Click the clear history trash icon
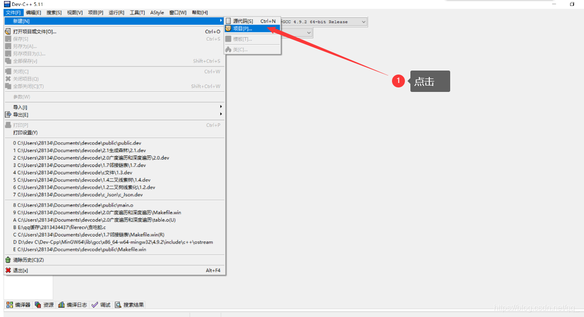This screenshot has height=317, width=584. click(8, 260)
